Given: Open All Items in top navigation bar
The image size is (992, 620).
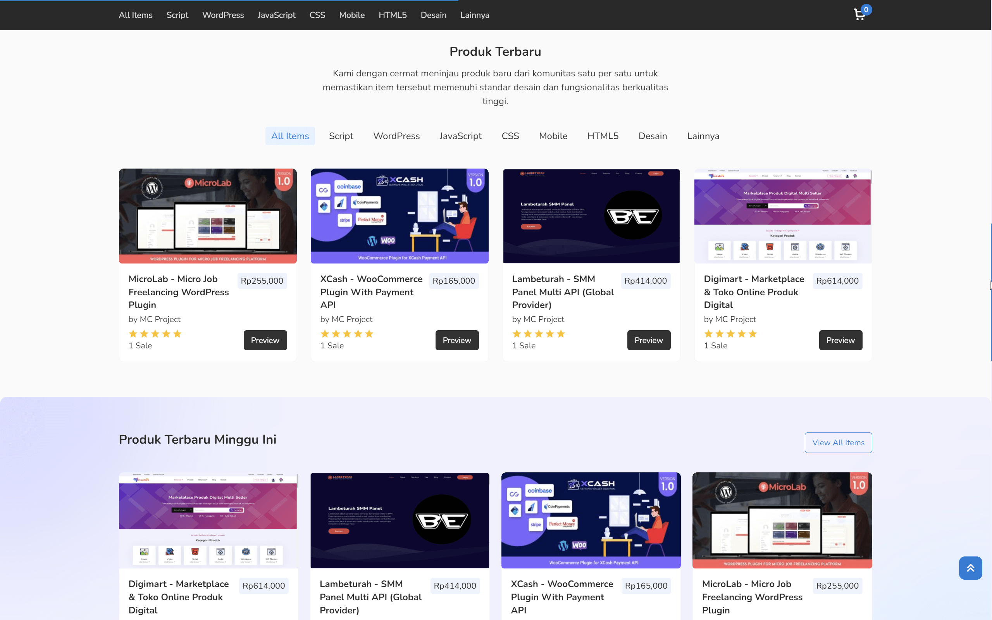Looking at the screenshot, I should [136, 15].
